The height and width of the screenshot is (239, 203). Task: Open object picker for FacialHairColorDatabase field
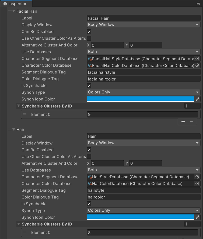[x=197, y=65]
